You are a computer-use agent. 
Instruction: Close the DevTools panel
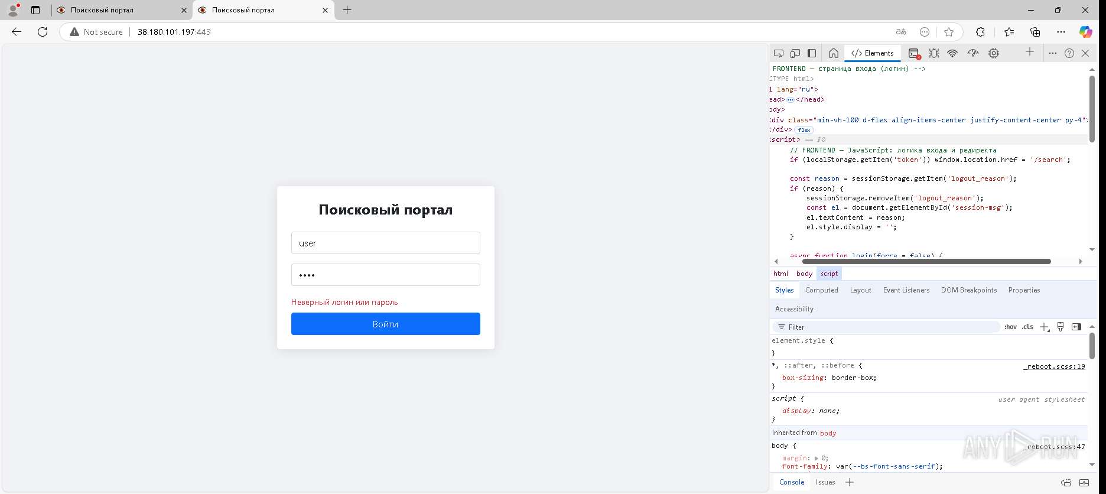pyautogui.click(x=1085, y=53)
